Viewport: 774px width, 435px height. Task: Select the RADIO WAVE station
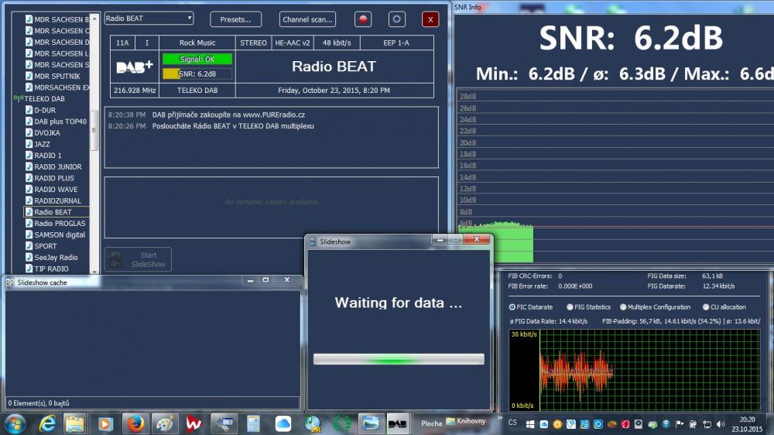(51, 190)
